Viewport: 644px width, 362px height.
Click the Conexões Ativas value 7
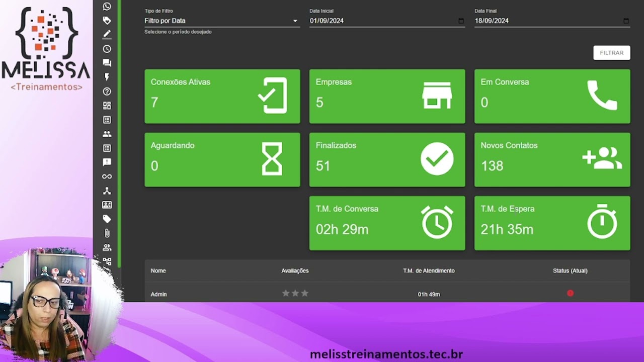(x=154, y=103)
